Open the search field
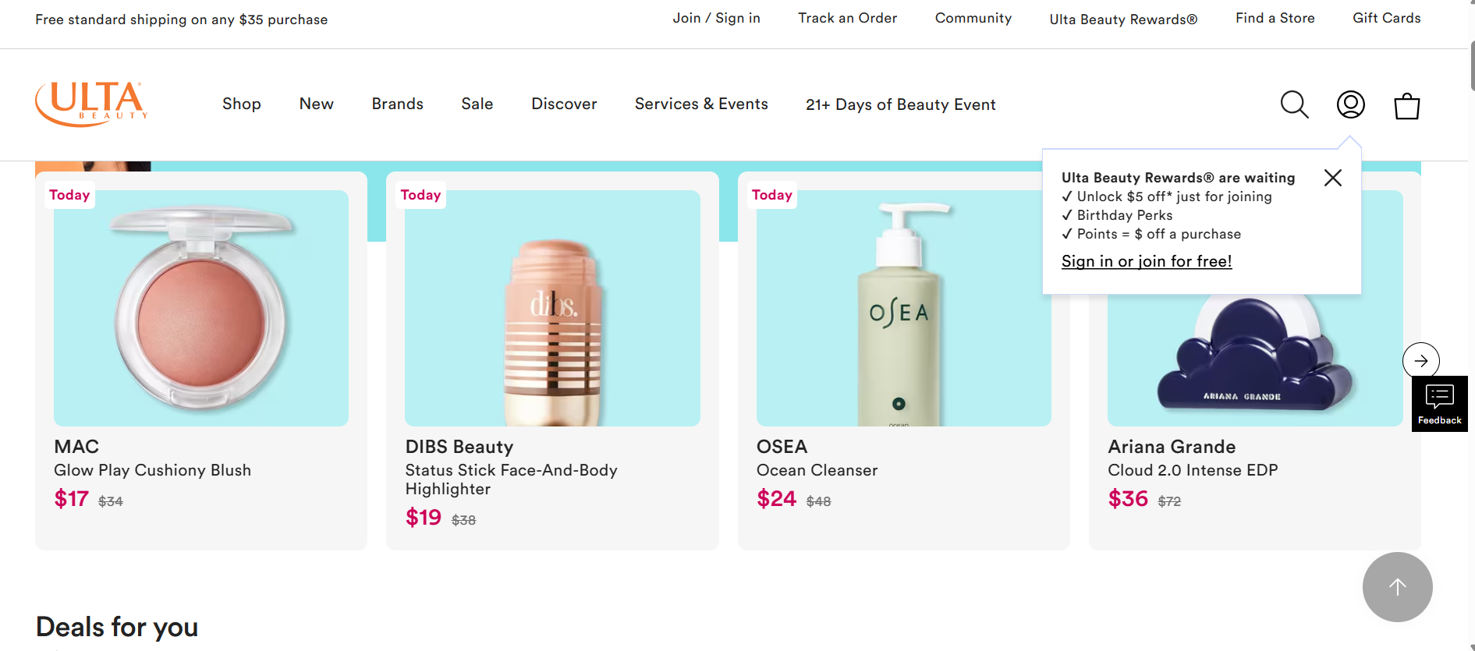Viewport: 1475px width, 651px height. coord(1293,104)
